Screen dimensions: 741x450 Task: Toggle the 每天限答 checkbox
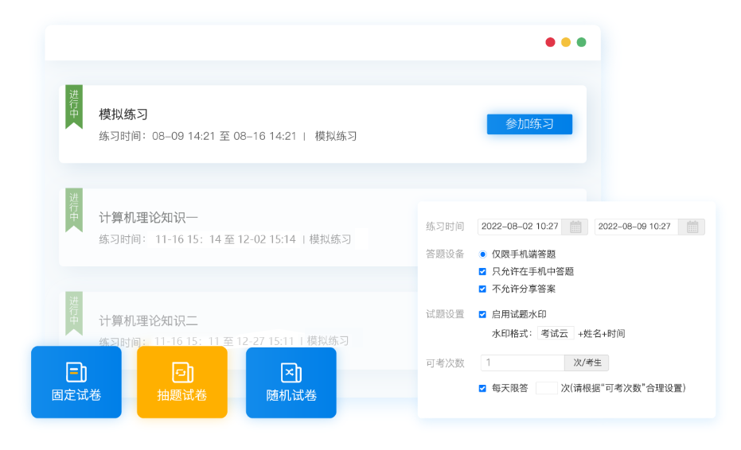pyautogui.click(x=482, y=388)
